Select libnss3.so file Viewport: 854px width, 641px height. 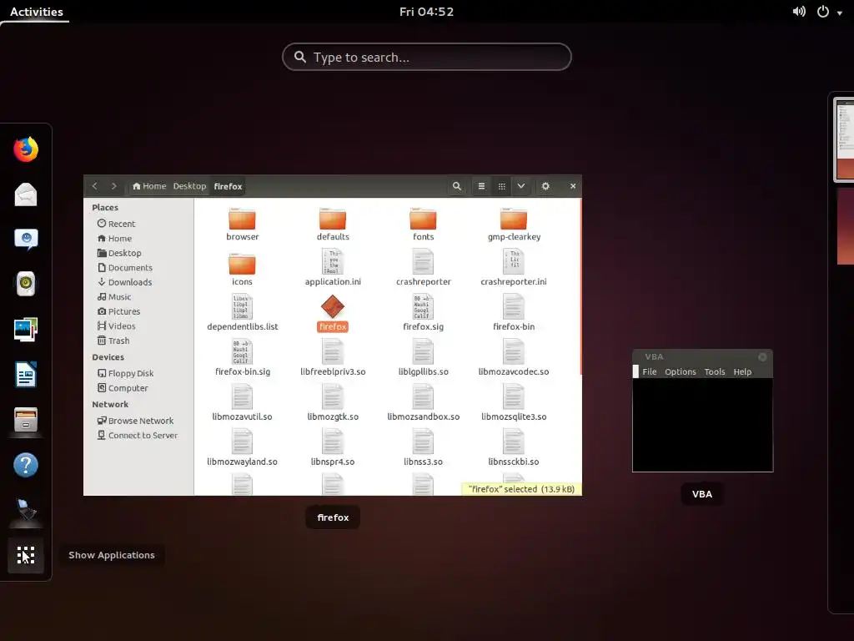423,447
